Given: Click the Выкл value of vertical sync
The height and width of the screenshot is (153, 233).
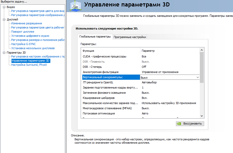Looking at the screenshot, I should click(x=144, y=78).
